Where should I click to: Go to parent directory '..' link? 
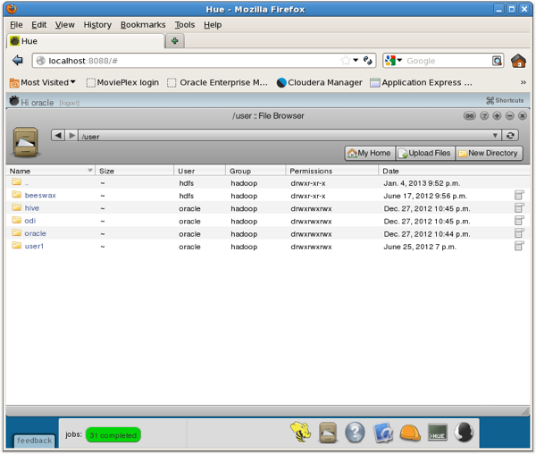(x=27, y=183)
